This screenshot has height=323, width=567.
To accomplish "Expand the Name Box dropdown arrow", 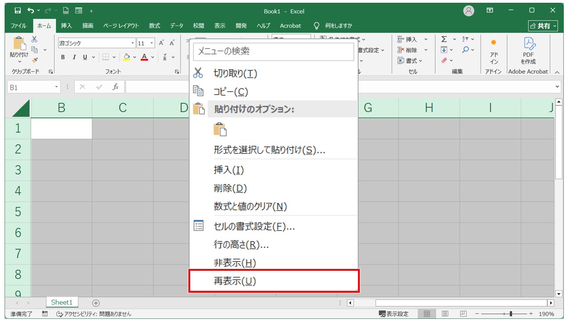I will 57,87.
